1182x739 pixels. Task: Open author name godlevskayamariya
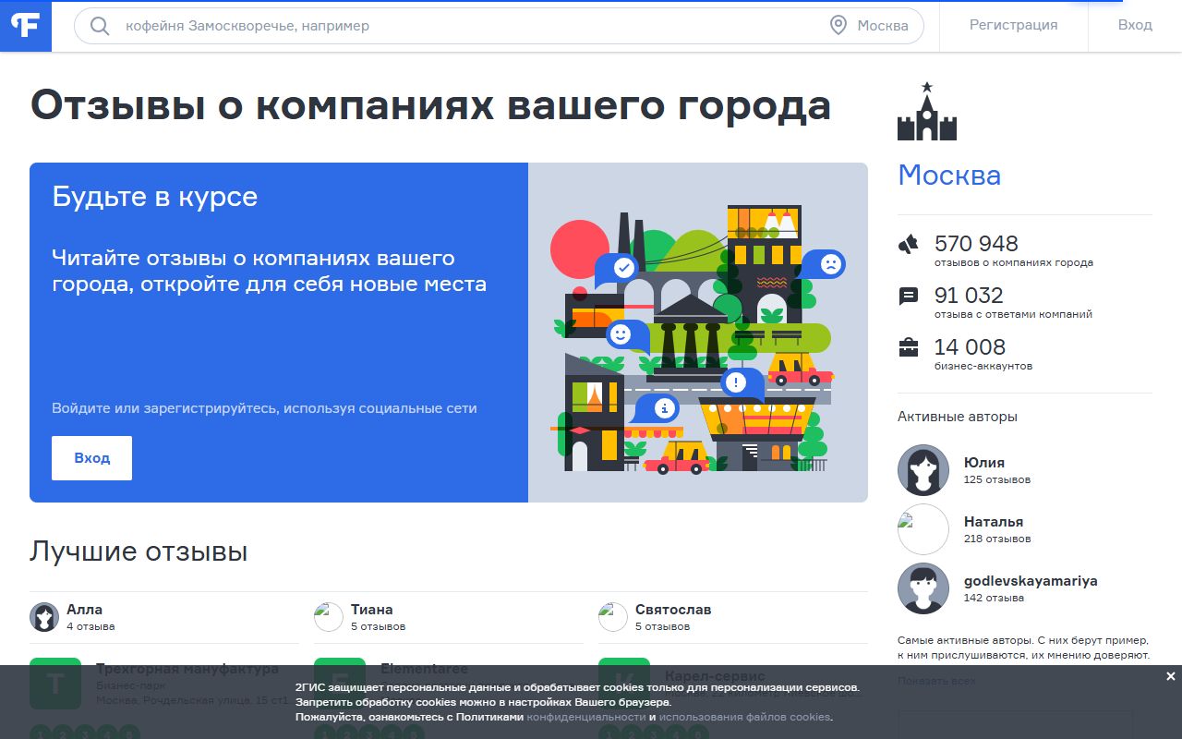pos(1031,581)
